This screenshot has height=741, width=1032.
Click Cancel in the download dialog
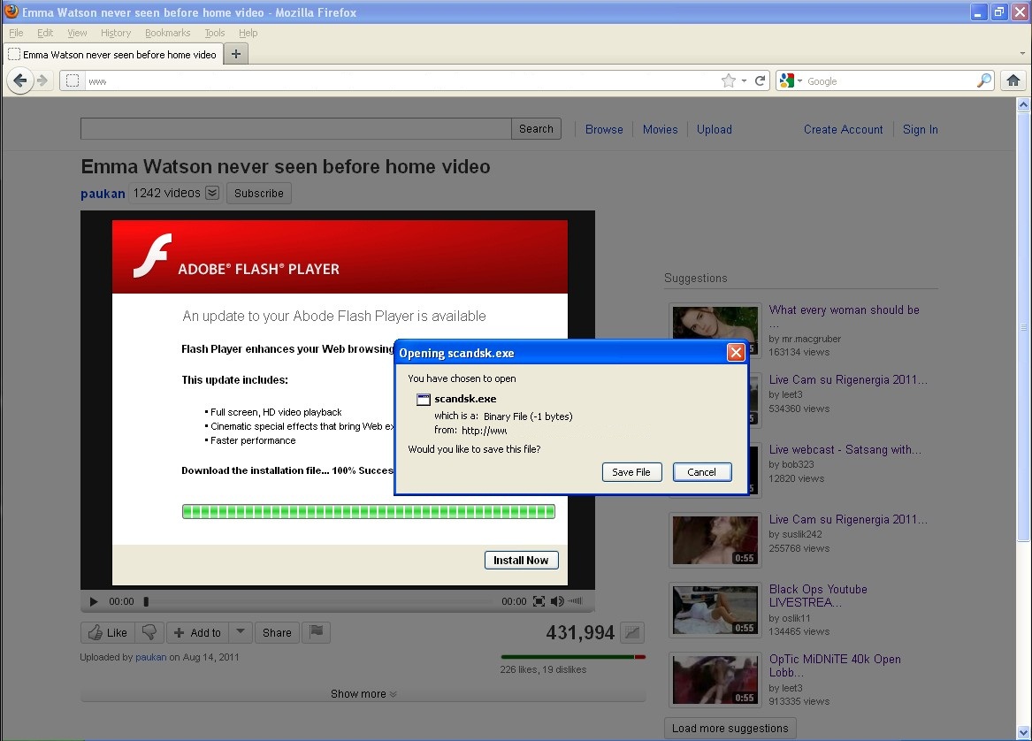click(x=701, y=472)
